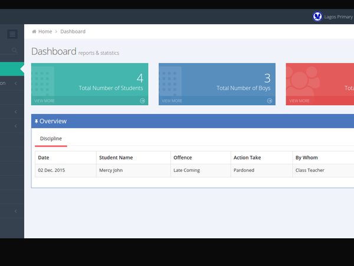The height and width of the screenshot is (266, 354).
Task: Open the Lagos Primary school logo icon
Action: 317,17
